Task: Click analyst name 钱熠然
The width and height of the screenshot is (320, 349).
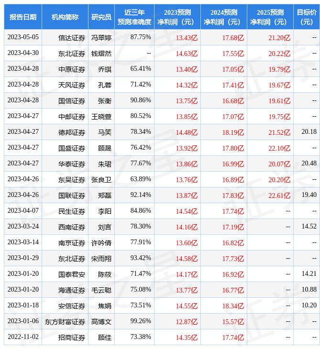Action: pyautogui.click(x=101, y=54)
